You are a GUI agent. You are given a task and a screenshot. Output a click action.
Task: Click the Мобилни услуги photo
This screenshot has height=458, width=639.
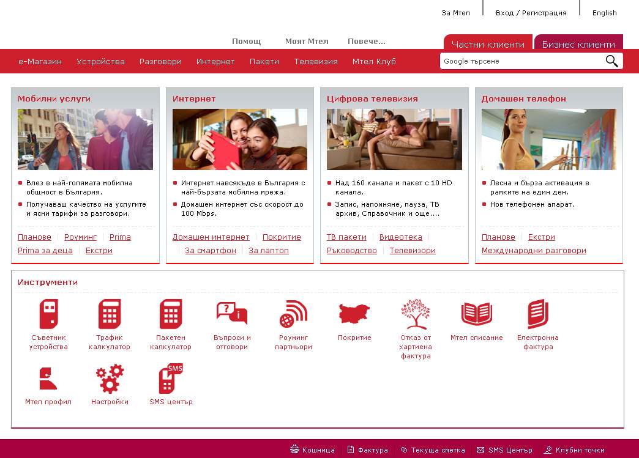tap(85, 139)
